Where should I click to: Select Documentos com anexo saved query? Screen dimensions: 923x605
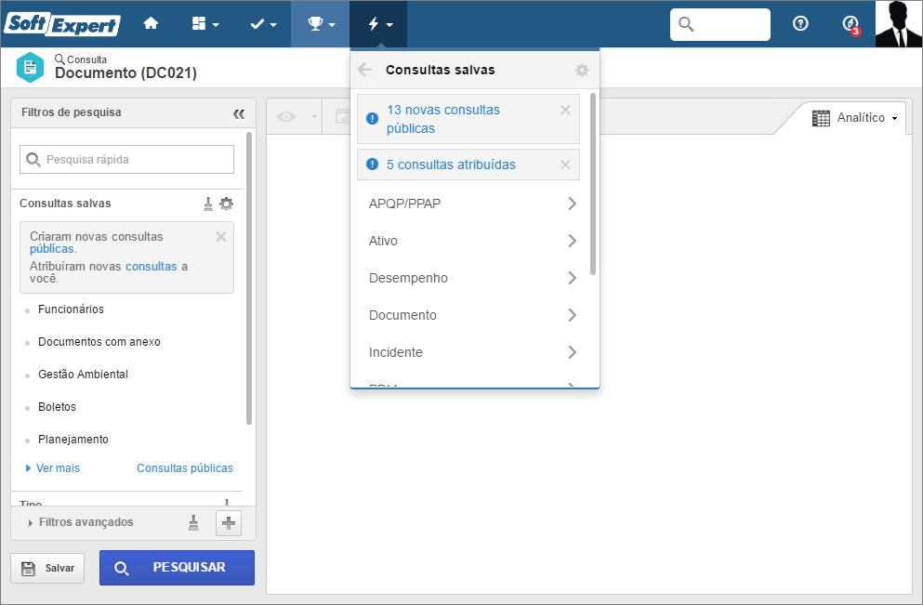(x=99, y=341)
